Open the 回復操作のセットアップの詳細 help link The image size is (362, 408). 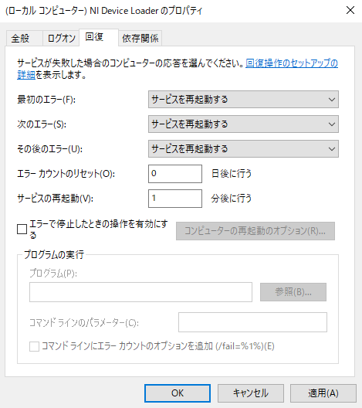point(292,63)
